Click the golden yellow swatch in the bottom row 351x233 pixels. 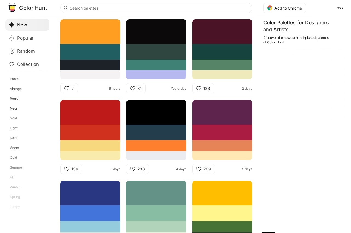[222, 193]
